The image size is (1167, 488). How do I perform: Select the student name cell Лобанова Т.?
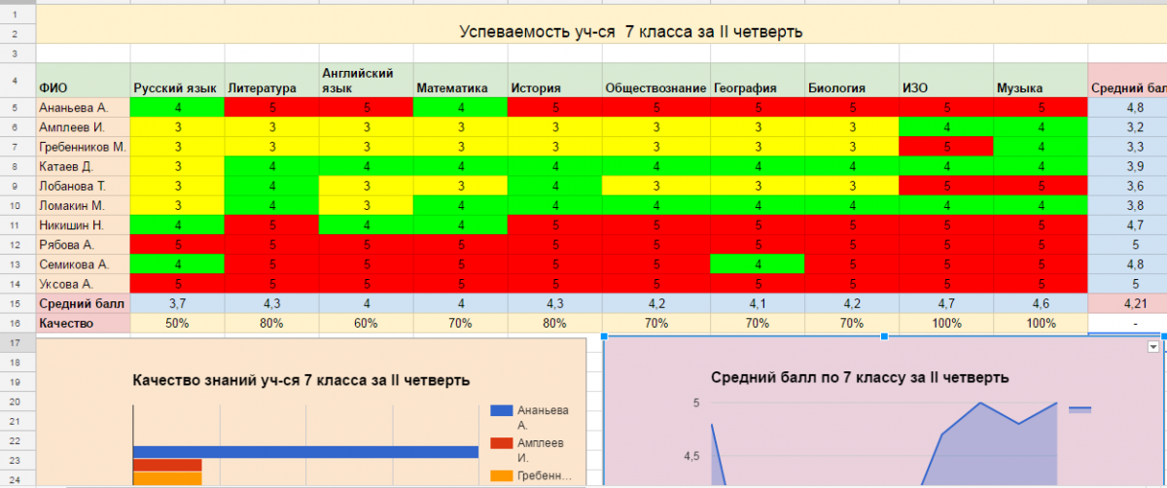click(x=83, y=186)
